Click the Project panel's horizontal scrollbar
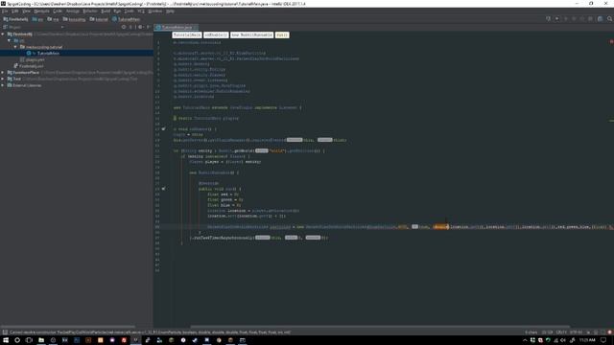614x345 pixels. [x=68, y=326]
